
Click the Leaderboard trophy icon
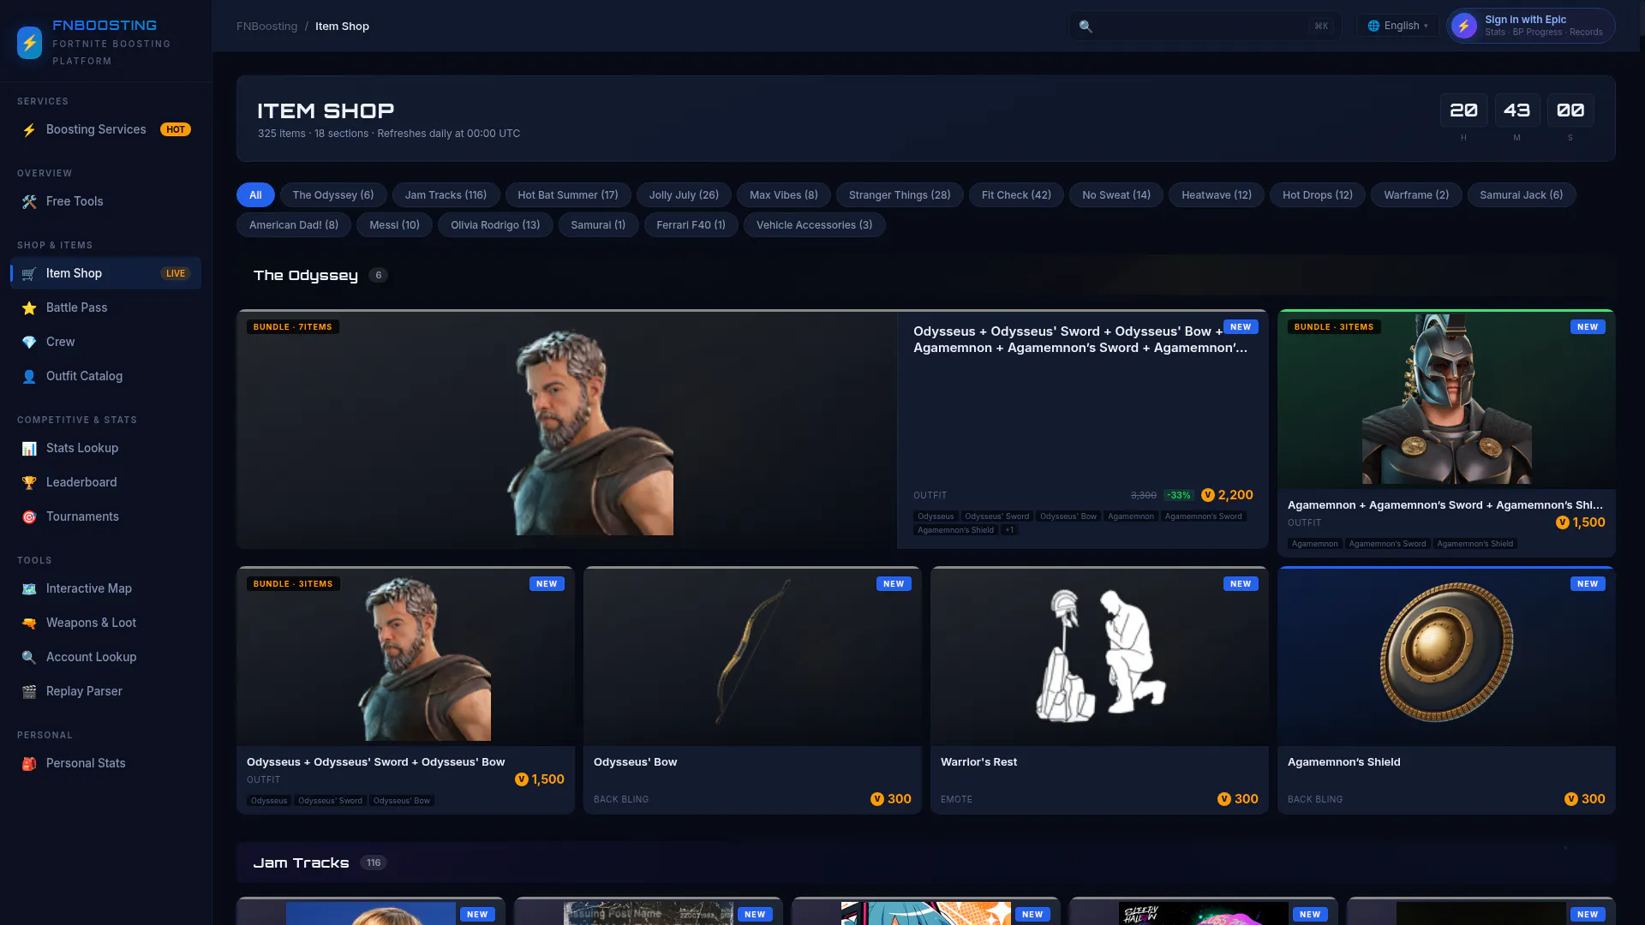(29, 483)
